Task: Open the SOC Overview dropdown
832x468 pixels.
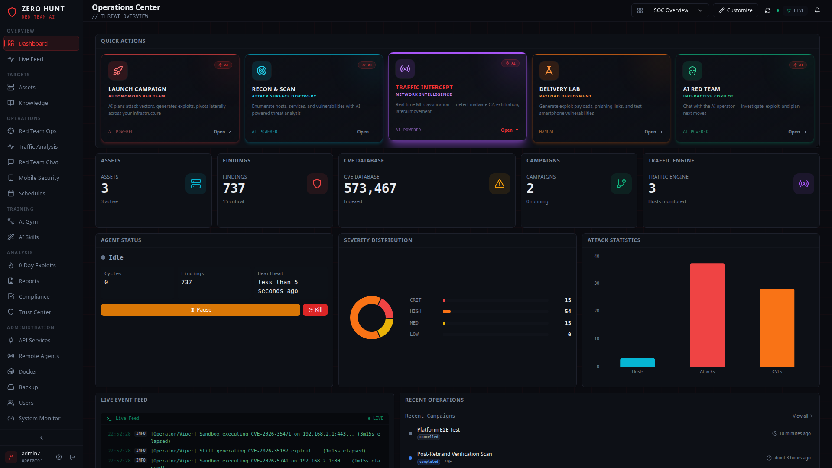Action: [x=669, y=10]
